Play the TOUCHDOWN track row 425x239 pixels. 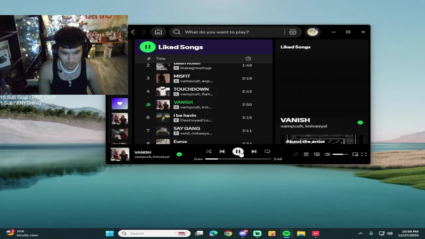point(204,91)
